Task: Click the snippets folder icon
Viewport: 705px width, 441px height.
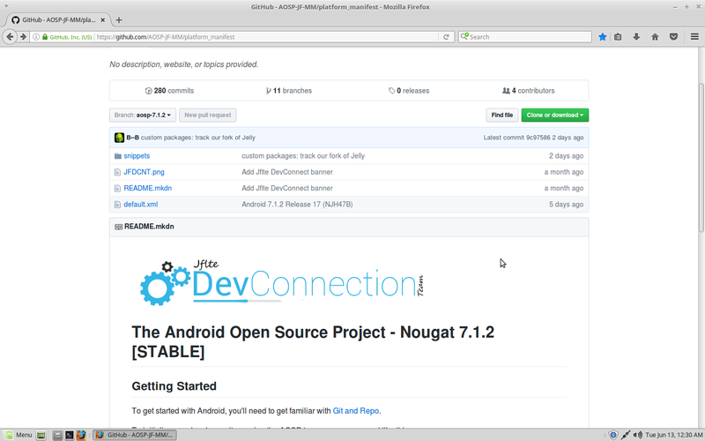Action: [x=118, y=156]
